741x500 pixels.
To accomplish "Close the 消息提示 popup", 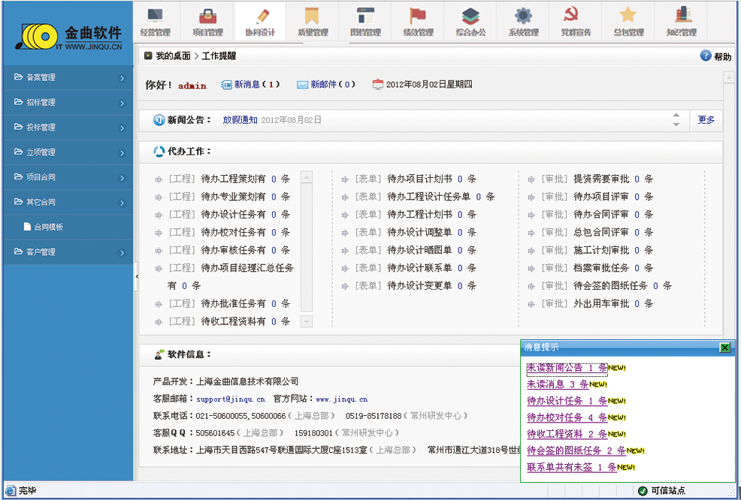I will (x=724, y=348).
